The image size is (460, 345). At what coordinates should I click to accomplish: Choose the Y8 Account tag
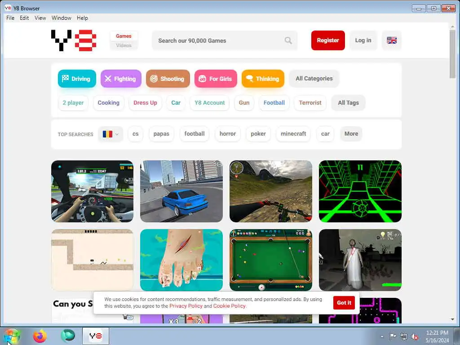click(x=209, y=103)
